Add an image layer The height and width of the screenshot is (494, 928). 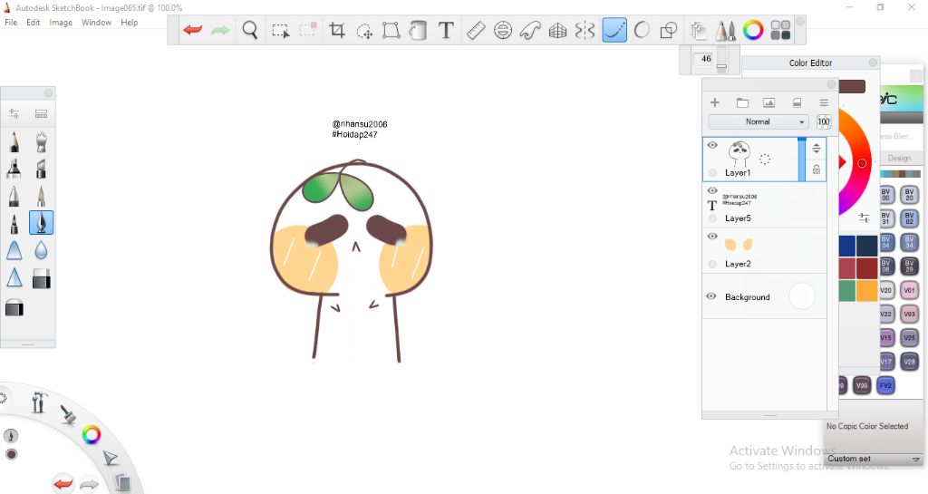pos(768,102)
